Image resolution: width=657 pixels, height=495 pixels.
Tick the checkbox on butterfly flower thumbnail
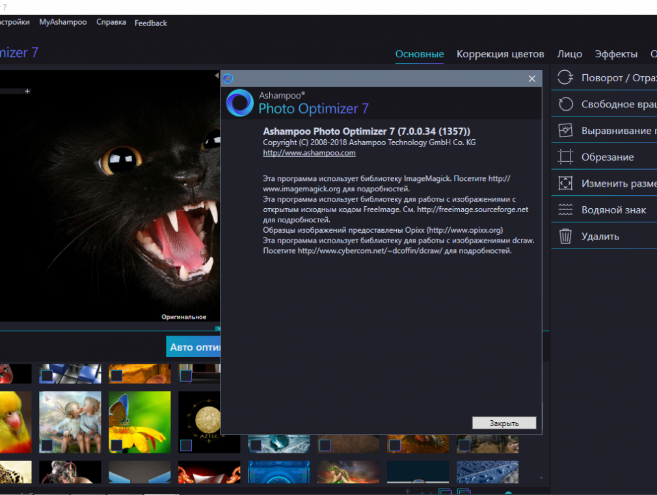pyautogui.click(x=116, y=445)
